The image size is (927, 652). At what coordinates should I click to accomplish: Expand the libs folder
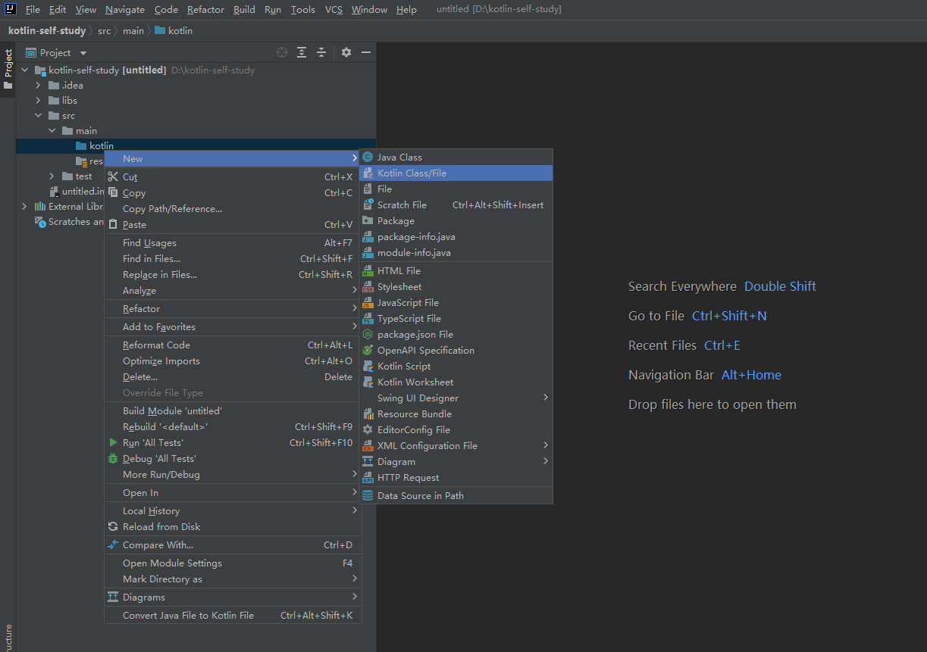tap(38, 101)
